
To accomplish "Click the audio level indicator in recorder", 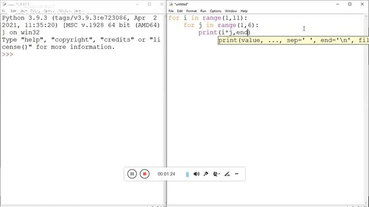I will [x=187, y=174].
